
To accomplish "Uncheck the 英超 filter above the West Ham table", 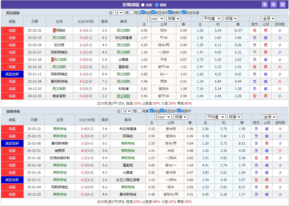I will 143,12.
